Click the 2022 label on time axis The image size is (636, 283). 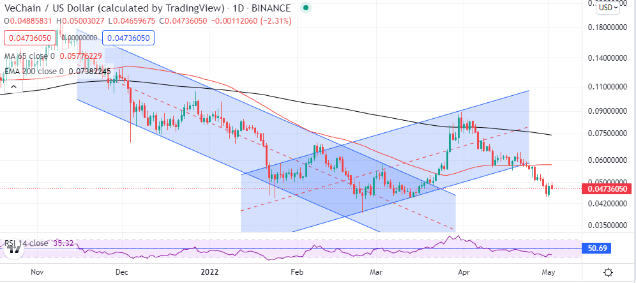tap(210, 271)
